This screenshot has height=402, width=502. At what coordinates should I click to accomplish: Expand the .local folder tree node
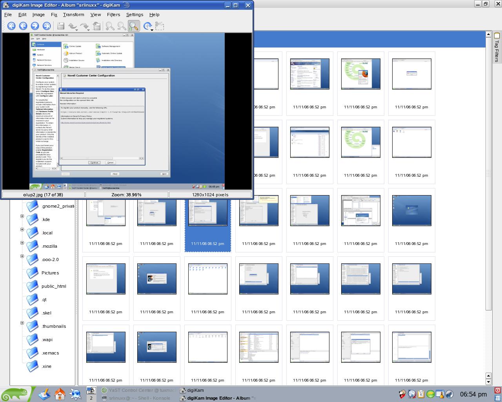[22, 230]
